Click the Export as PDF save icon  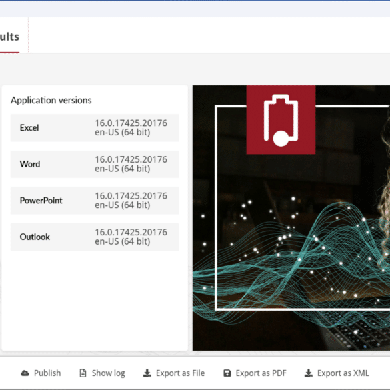227,373
